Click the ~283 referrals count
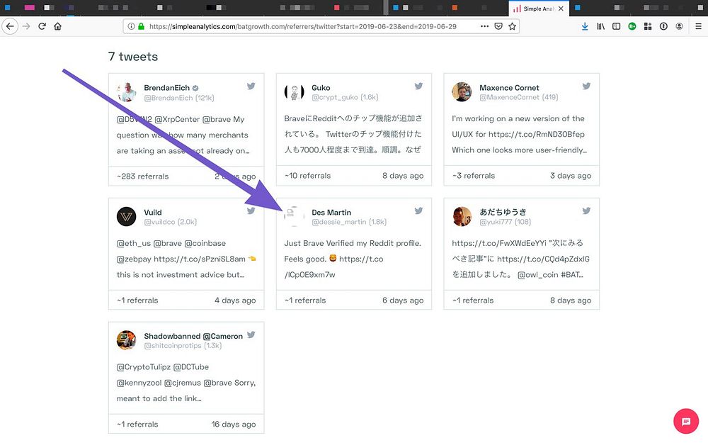The image size is (708, 443). tap(143, 176)
